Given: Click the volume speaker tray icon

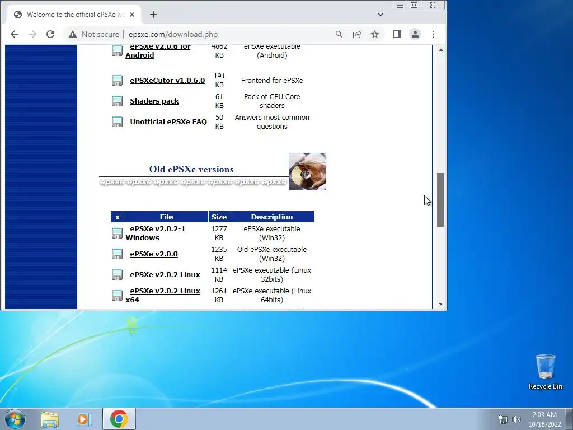Looking at the screenshot, I should click(516, 419).
